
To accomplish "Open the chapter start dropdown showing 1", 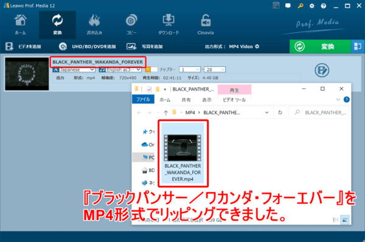I will pyautogui.click(x=190, y=69).
